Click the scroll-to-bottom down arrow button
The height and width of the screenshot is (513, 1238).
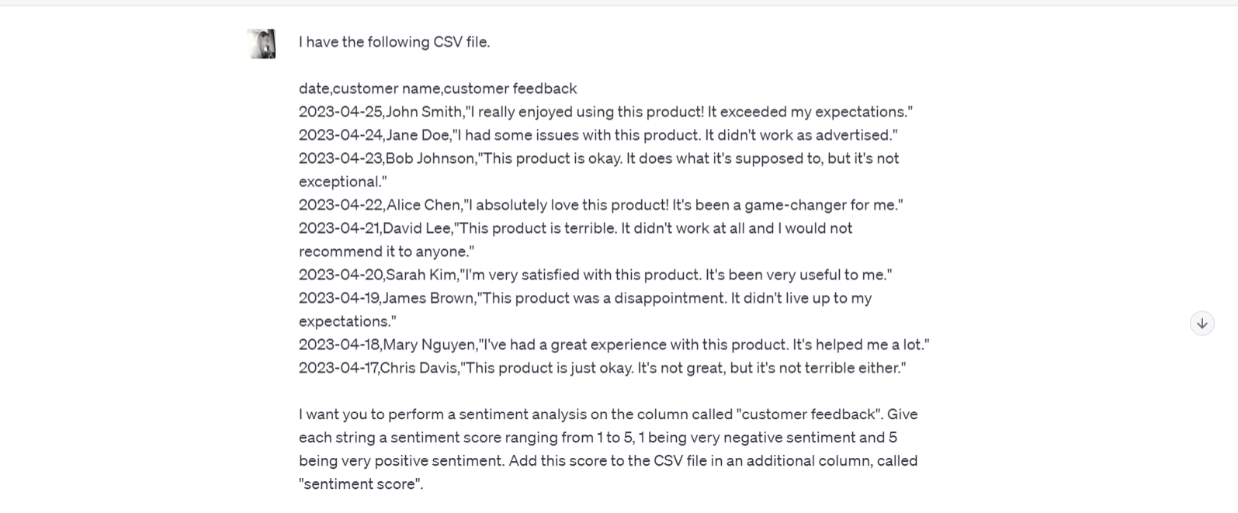[1202, 324]
